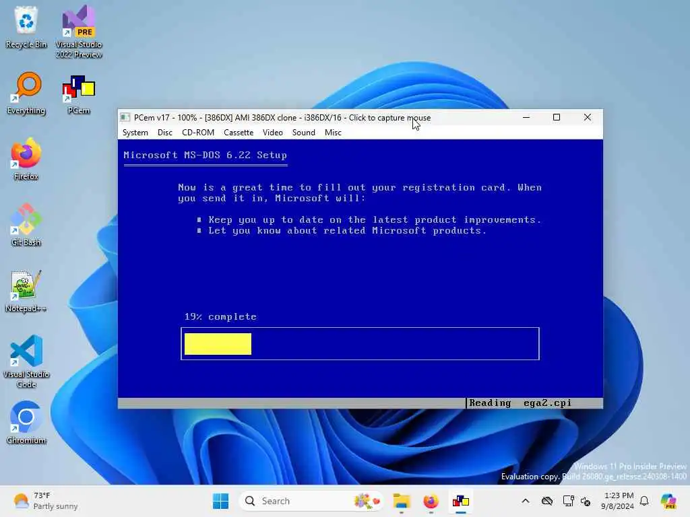Select the Firefox desktop shortcut
This screenshot has width=690, height=517.
26,159
